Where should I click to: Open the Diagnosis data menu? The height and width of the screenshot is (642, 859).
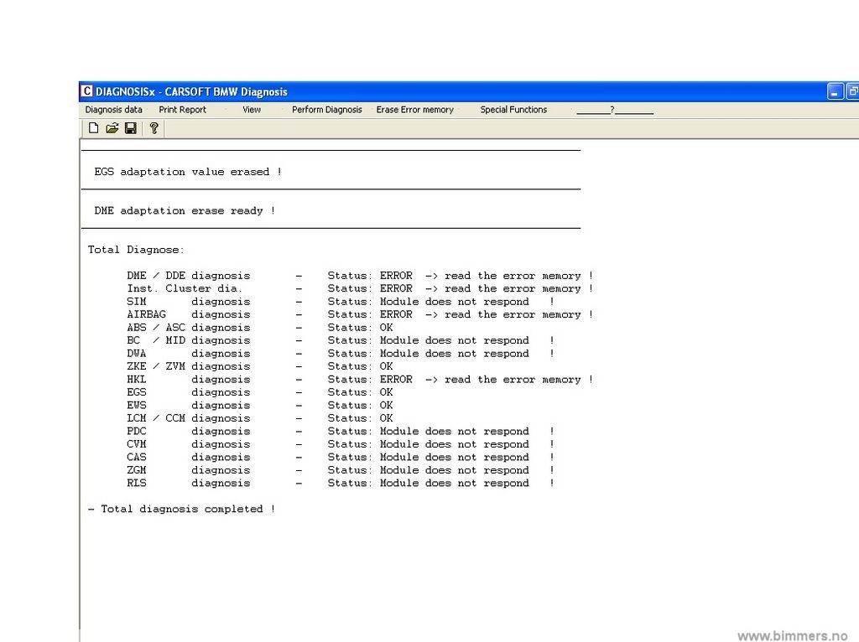point(113,110)
